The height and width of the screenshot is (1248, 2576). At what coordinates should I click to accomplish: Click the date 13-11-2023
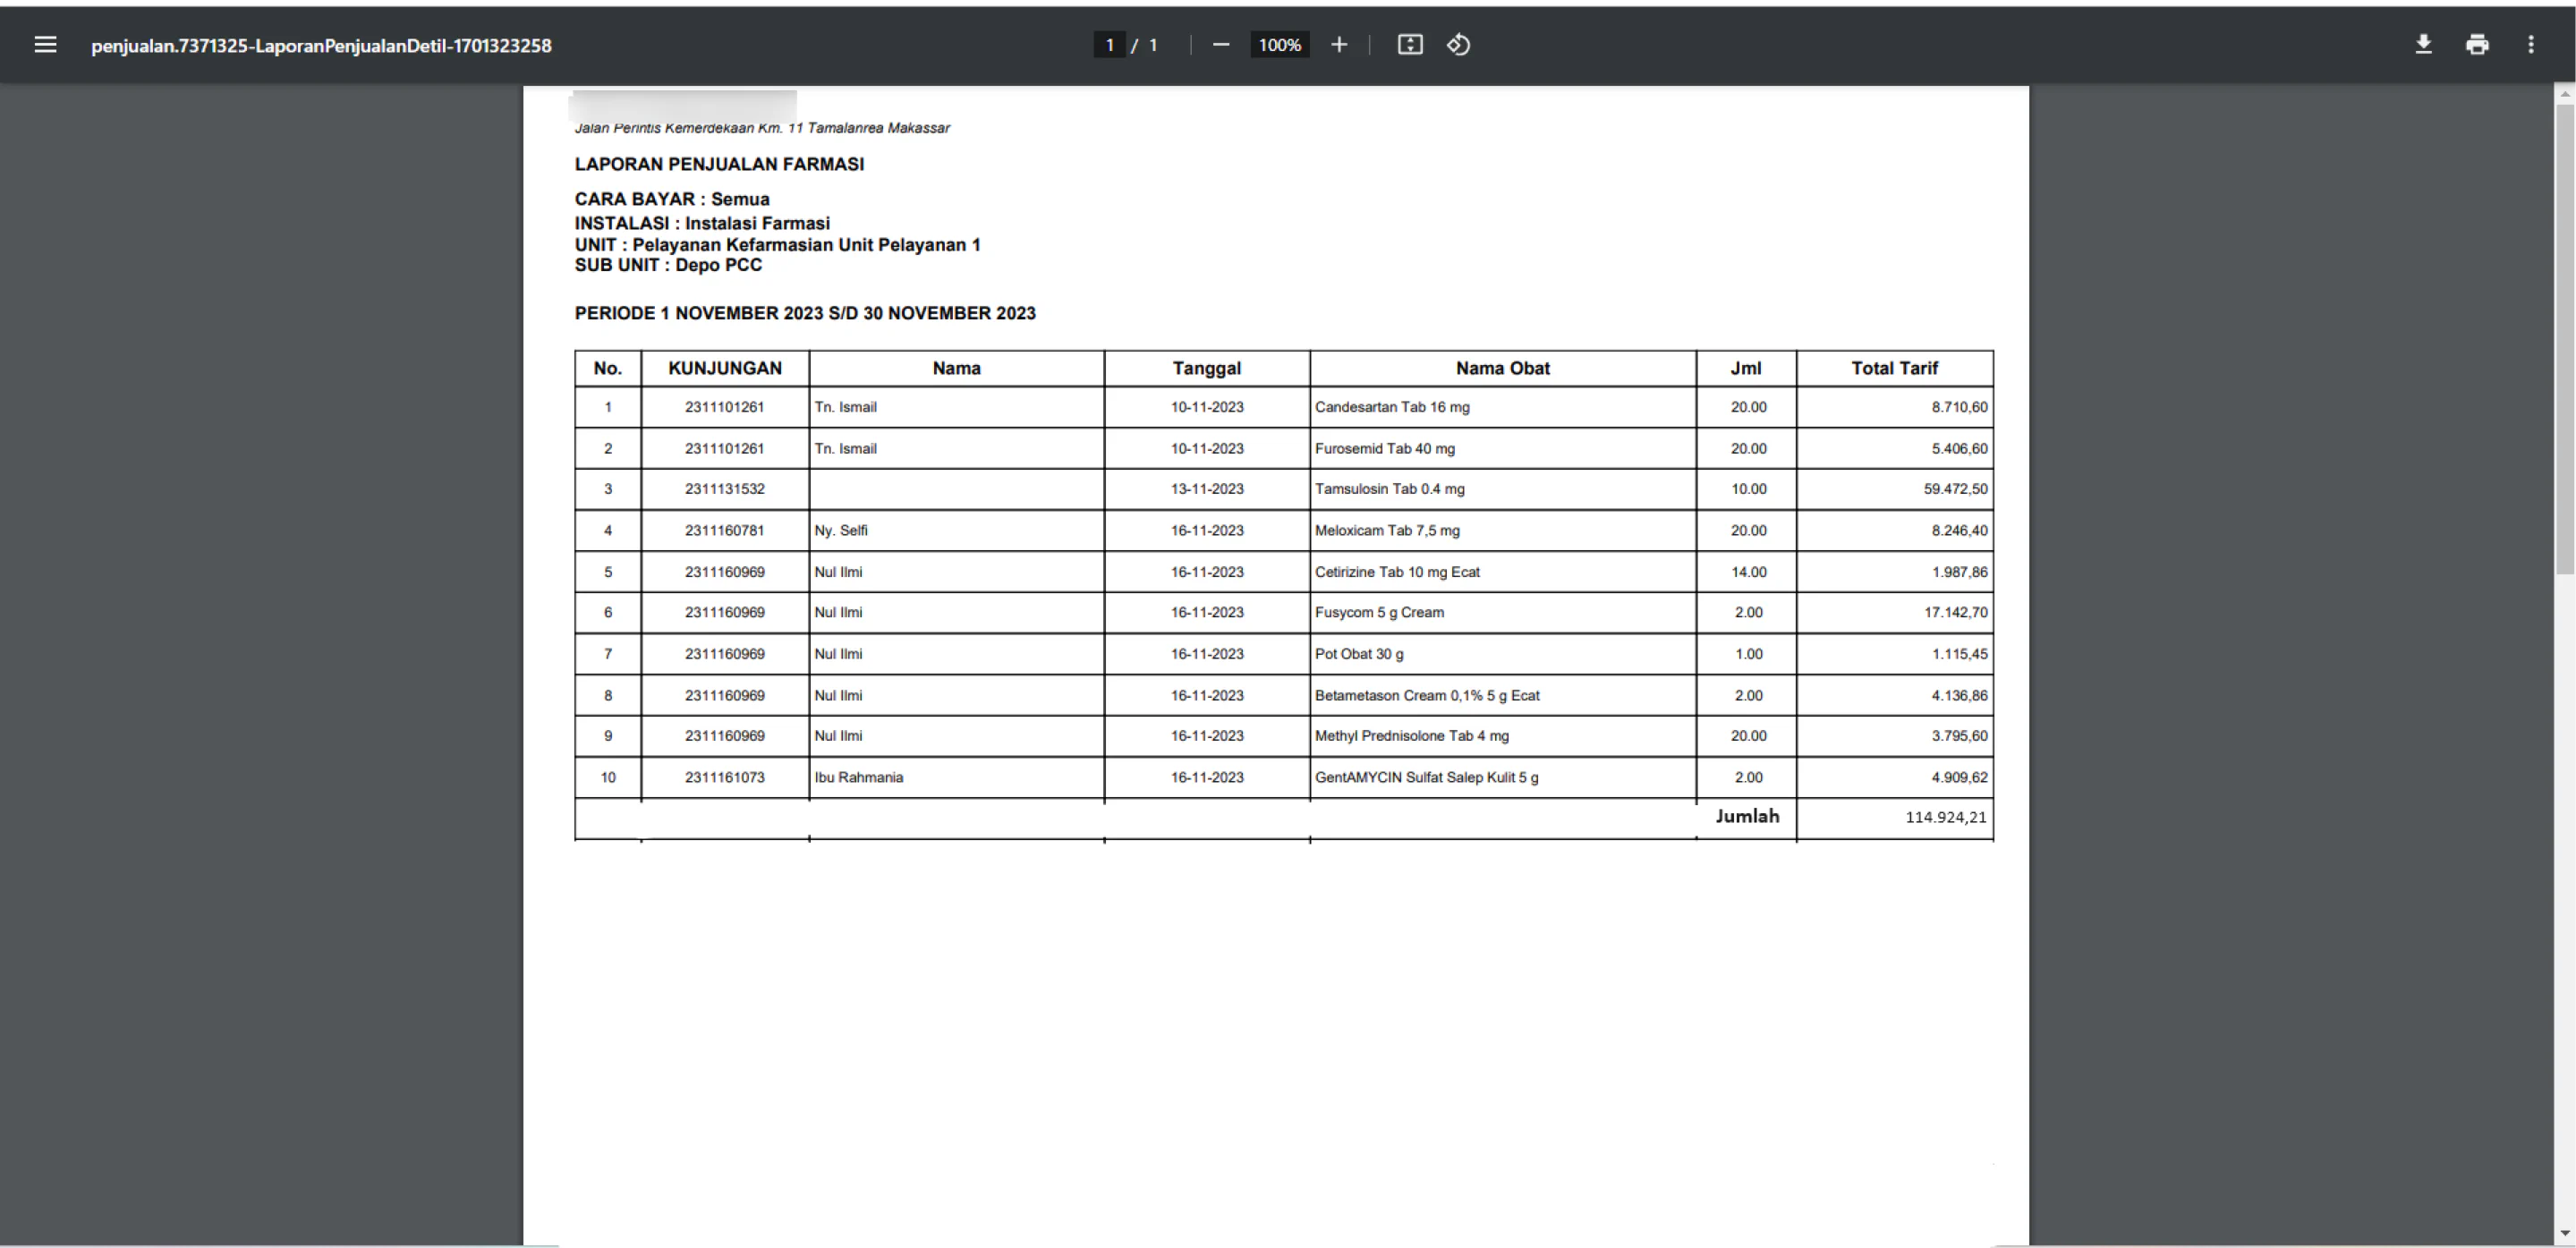pyautogui.click(x=1207, y=489)
